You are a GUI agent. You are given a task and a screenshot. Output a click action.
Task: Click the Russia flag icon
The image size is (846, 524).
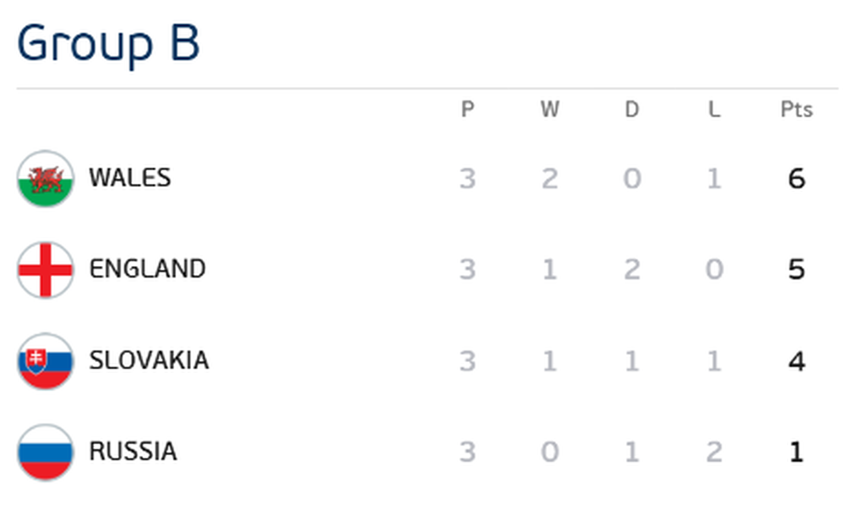(45, 452)
